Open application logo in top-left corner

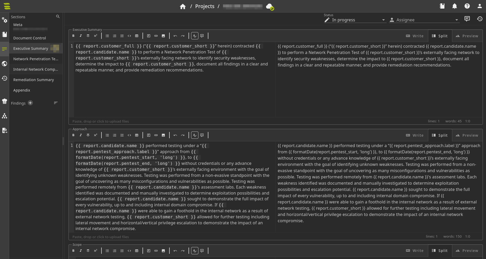point(7,6)
